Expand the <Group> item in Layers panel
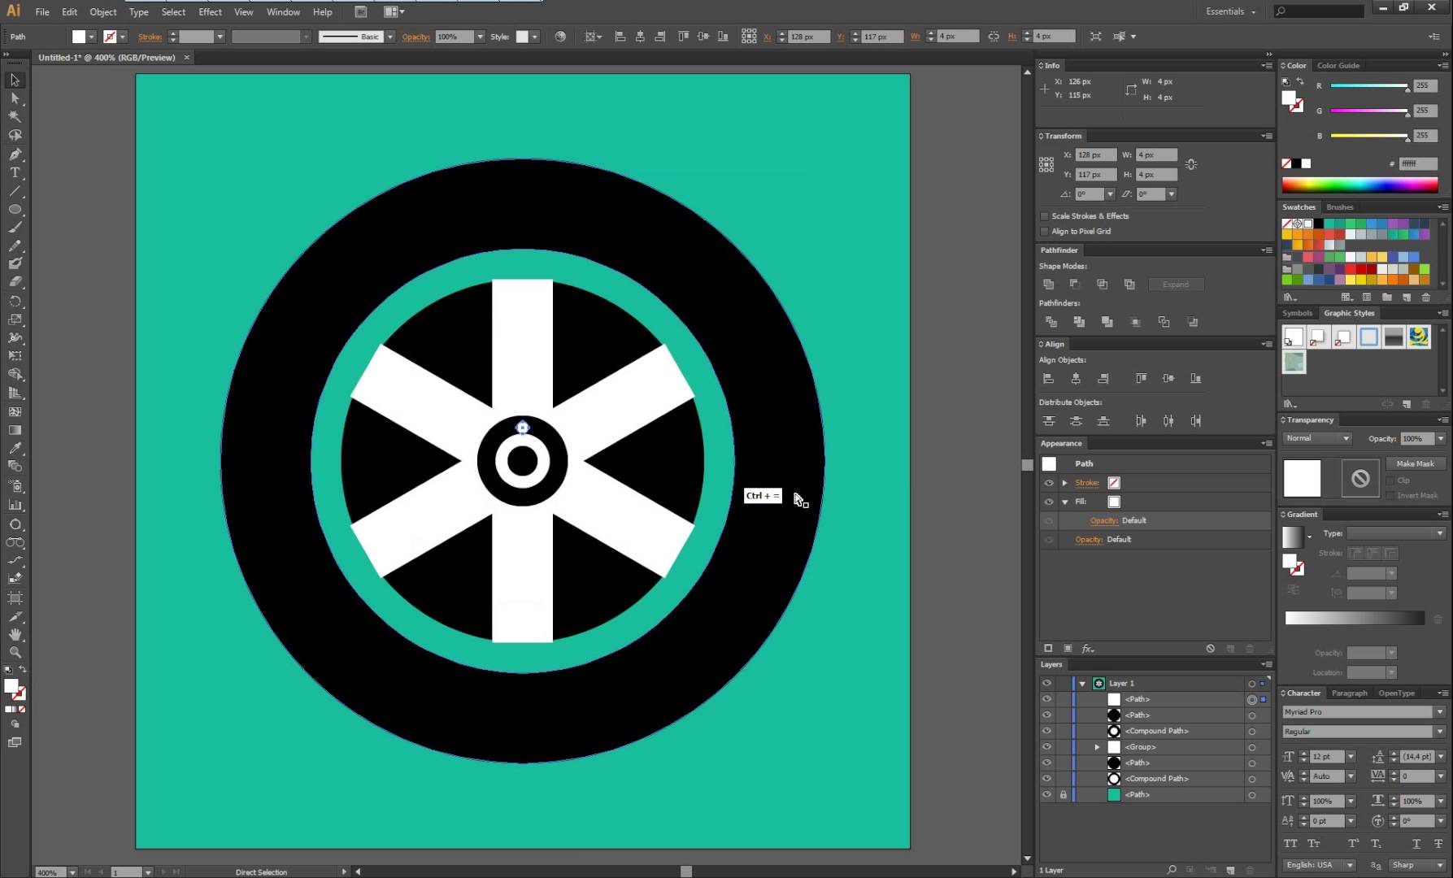 tap(1097, 746)
